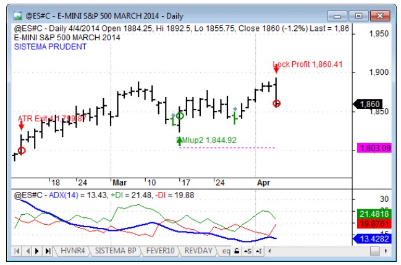Click the red Lock Profit down arrow
This screenshot has width=401, height=265.
(276, 69)
